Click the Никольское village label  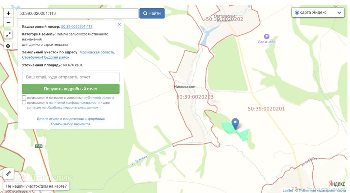tap(184, 87)
